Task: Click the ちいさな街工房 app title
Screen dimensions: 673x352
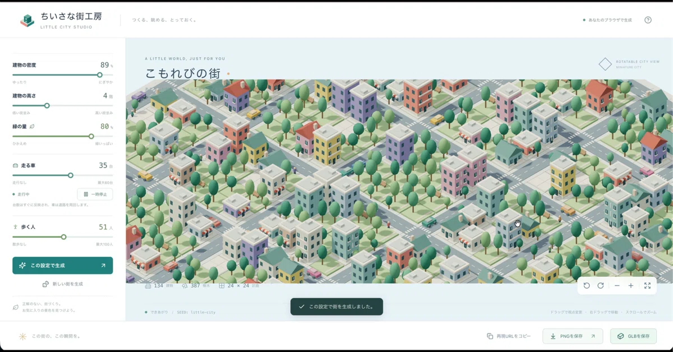Action: pyautogui.click(x=71, y=16)
